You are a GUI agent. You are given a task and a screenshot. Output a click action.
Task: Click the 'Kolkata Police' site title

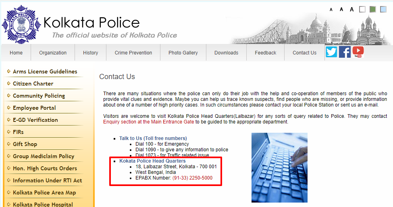click(x=91, y=23)
